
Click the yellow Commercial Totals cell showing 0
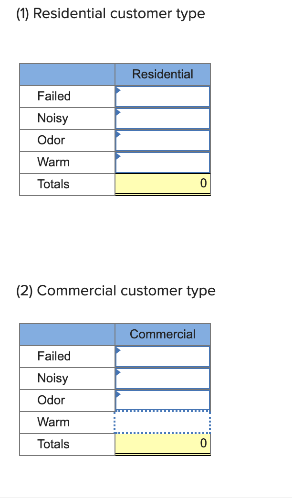[x=162, y=444]
